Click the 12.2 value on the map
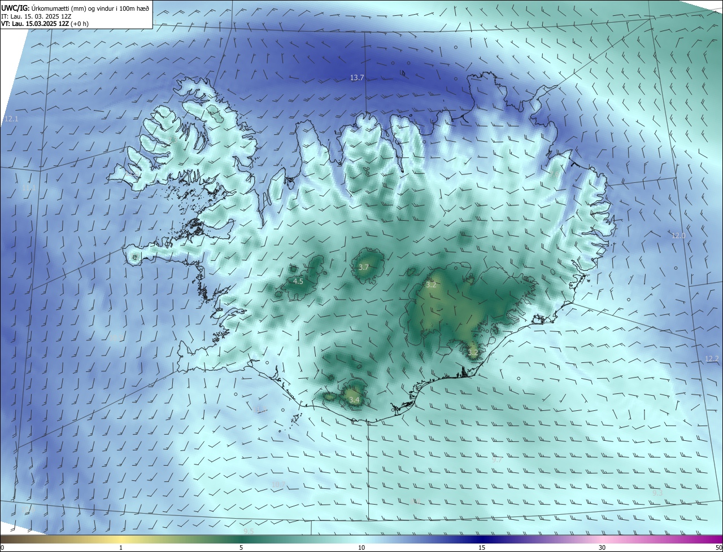 pyautogui.click(x=712, y=359)
